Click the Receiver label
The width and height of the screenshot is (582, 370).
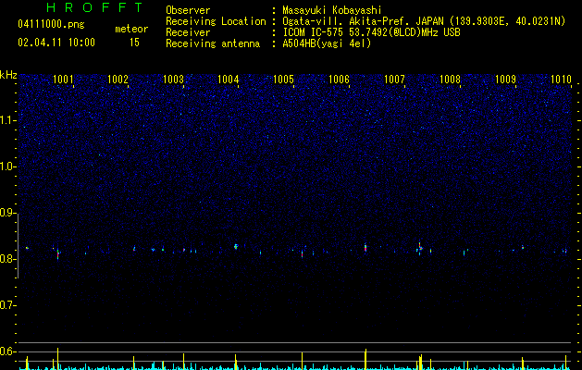coord(188,32)
